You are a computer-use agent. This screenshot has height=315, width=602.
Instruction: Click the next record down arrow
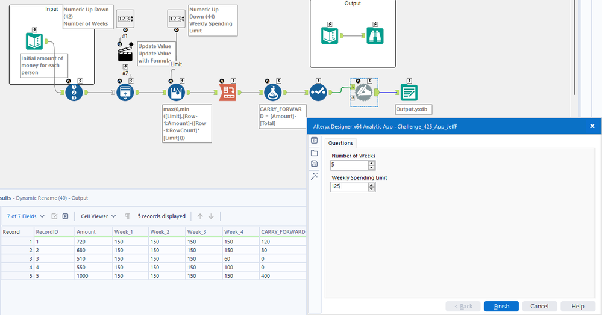[211, 216]
